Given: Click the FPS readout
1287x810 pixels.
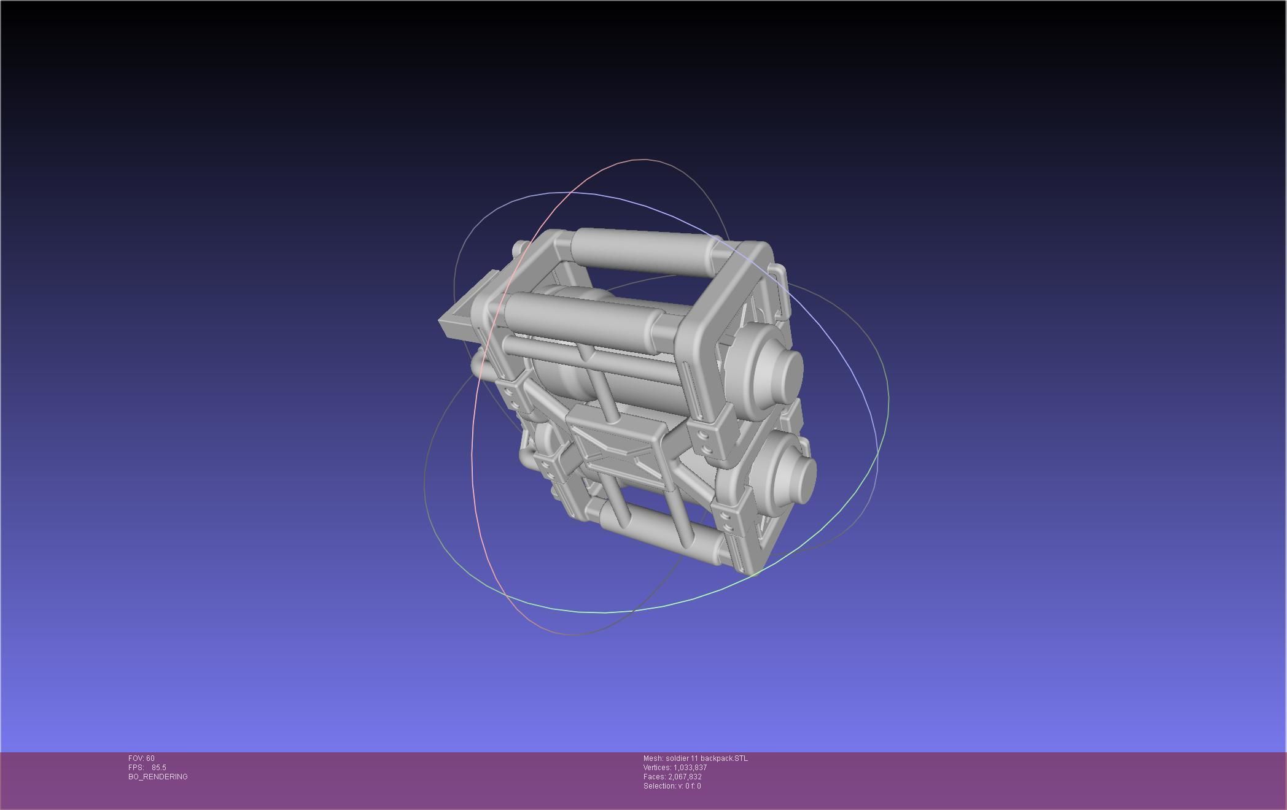Looking at the screenshot, I should pos(147,768).
